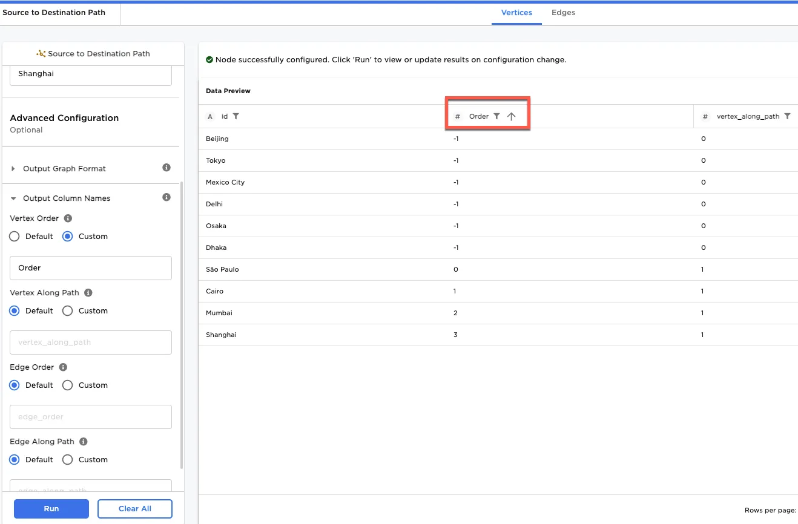Click the Order custom name input field

coord(90,267)
